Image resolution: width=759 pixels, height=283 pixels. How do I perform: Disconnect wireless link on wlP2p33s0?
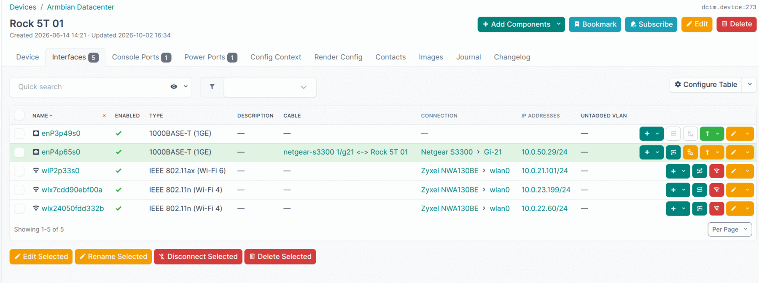click(716, 171)
